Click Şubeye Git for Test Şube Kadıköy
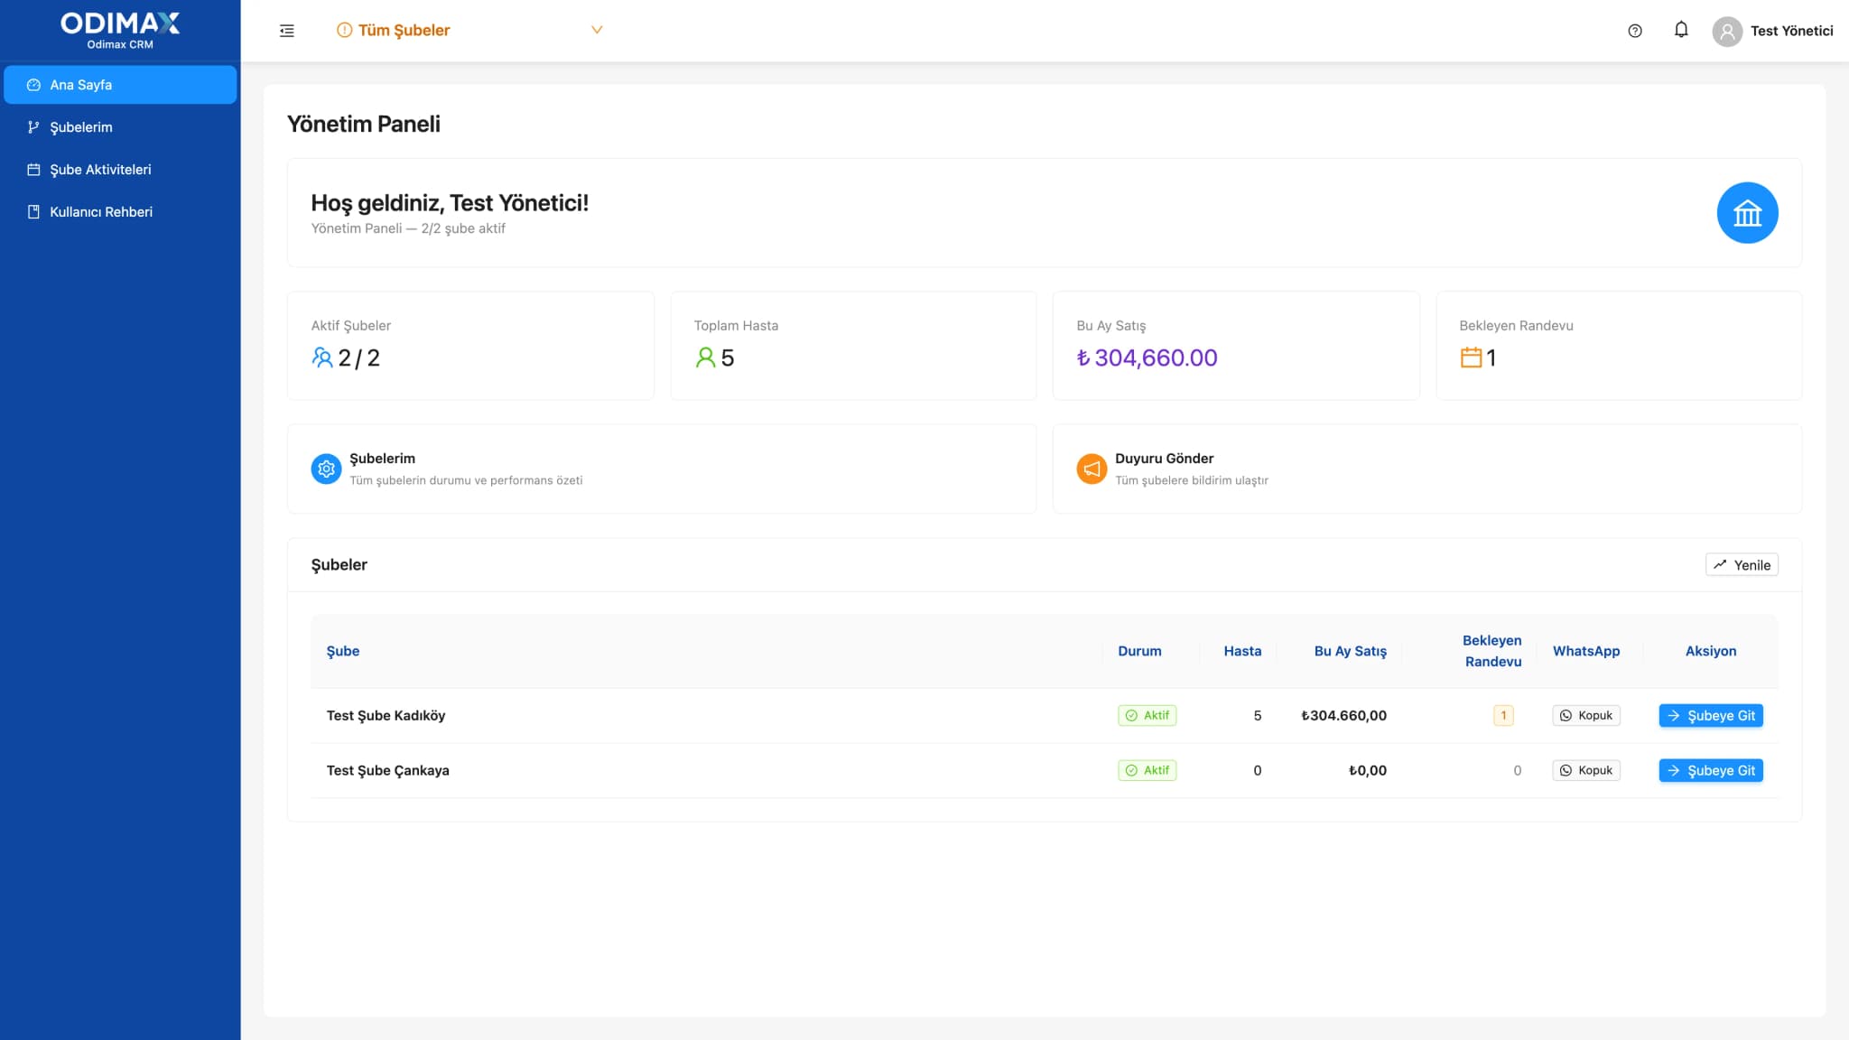The image size is (1849, 1040). point(1711,716)
